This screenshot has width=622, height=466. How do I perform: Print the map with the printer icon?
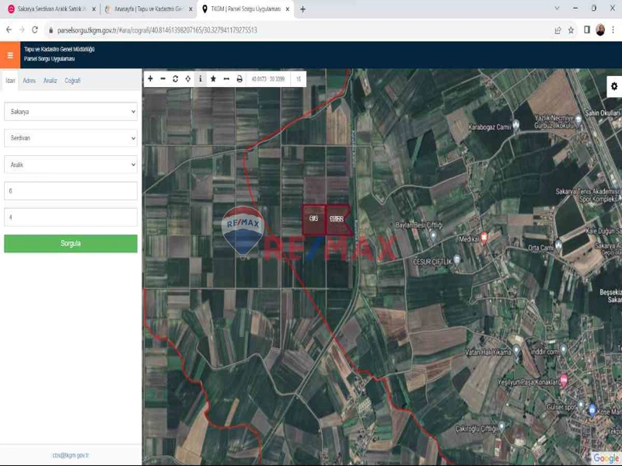239,79
